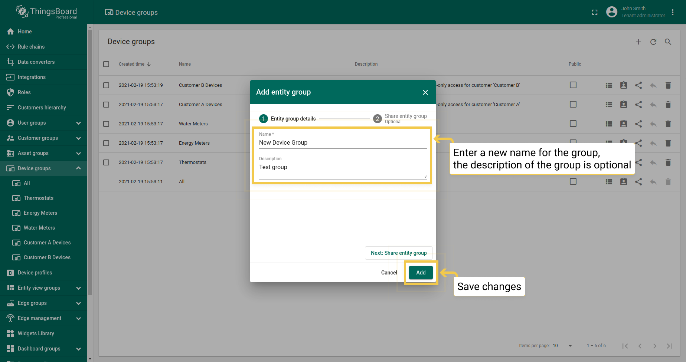Image resolution: width=686 pixels, height=362 pixels.
Task: Collapse the Device groups sidebar section
Action: click(x=78, y=168)
